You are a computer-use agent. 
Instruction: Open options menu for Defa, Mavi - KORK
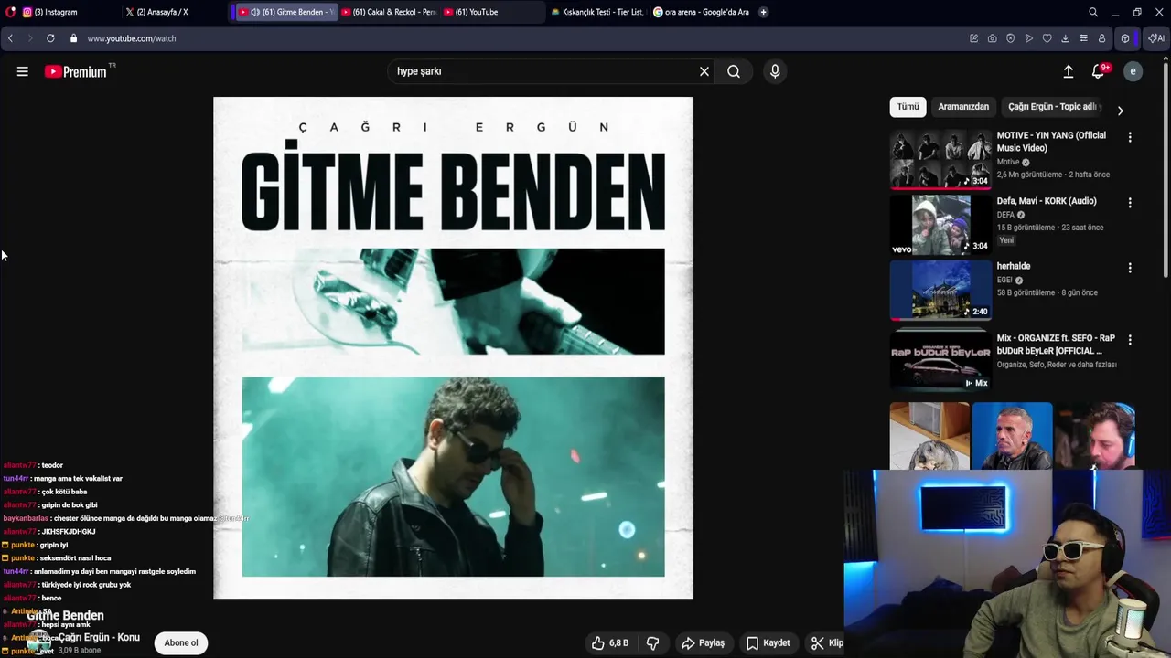tap(1130, 203)
